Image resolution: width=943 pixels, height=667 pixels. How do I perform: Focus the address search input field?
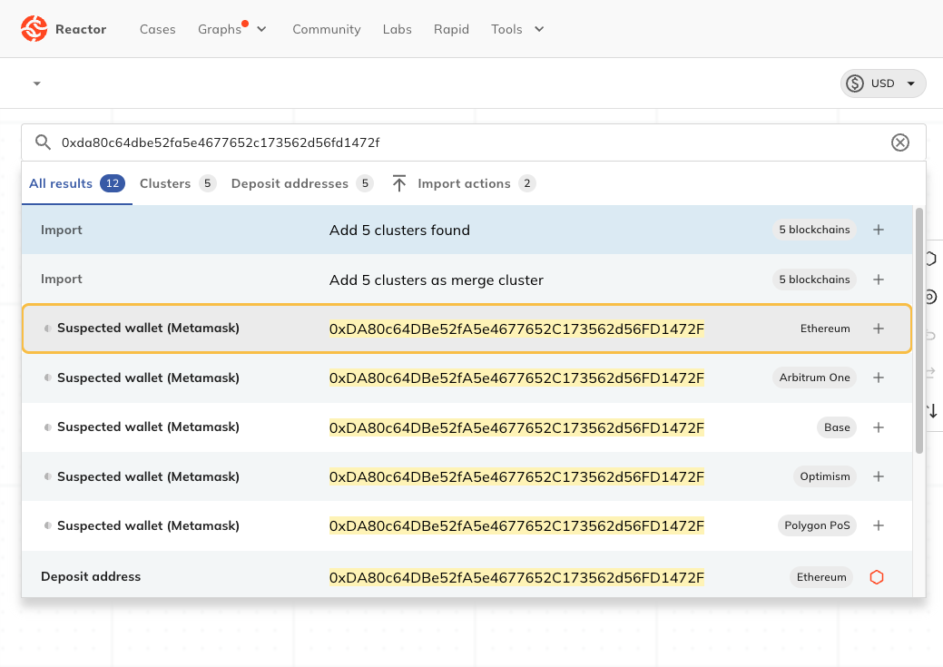point(473,142)
